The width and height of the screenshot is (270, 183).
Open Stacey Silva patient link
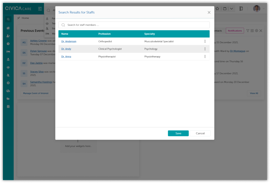(x=37, y=72)
